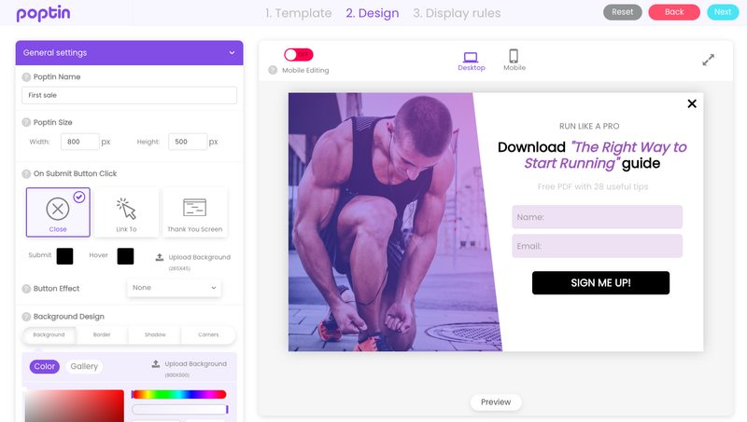The width and height of the screenshot is (747, 422).
Task: Open the Corners design tab
Action: (208, 335)
